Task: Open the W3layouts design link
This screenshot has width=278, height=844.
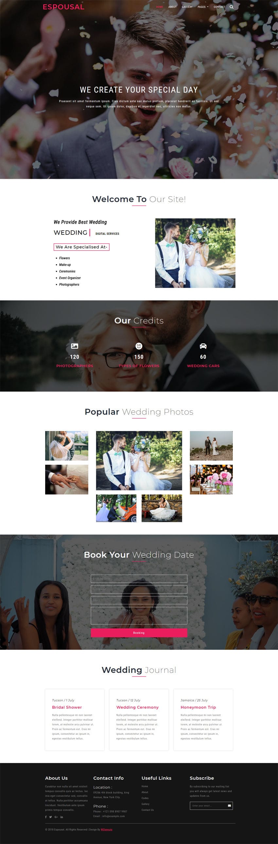Action: tap(107, 830)
